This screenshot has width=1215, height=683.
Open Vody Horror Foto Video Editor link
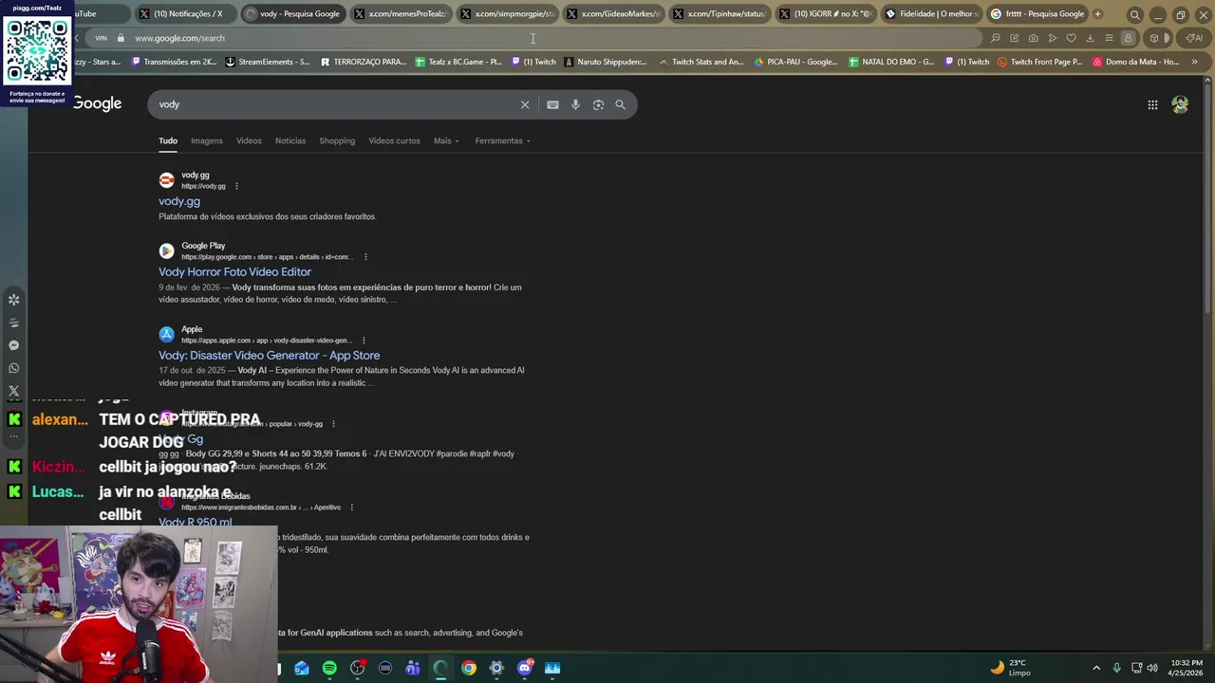pos(234,271)
